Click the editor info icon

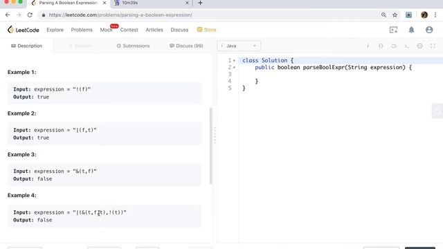[368, 46]
